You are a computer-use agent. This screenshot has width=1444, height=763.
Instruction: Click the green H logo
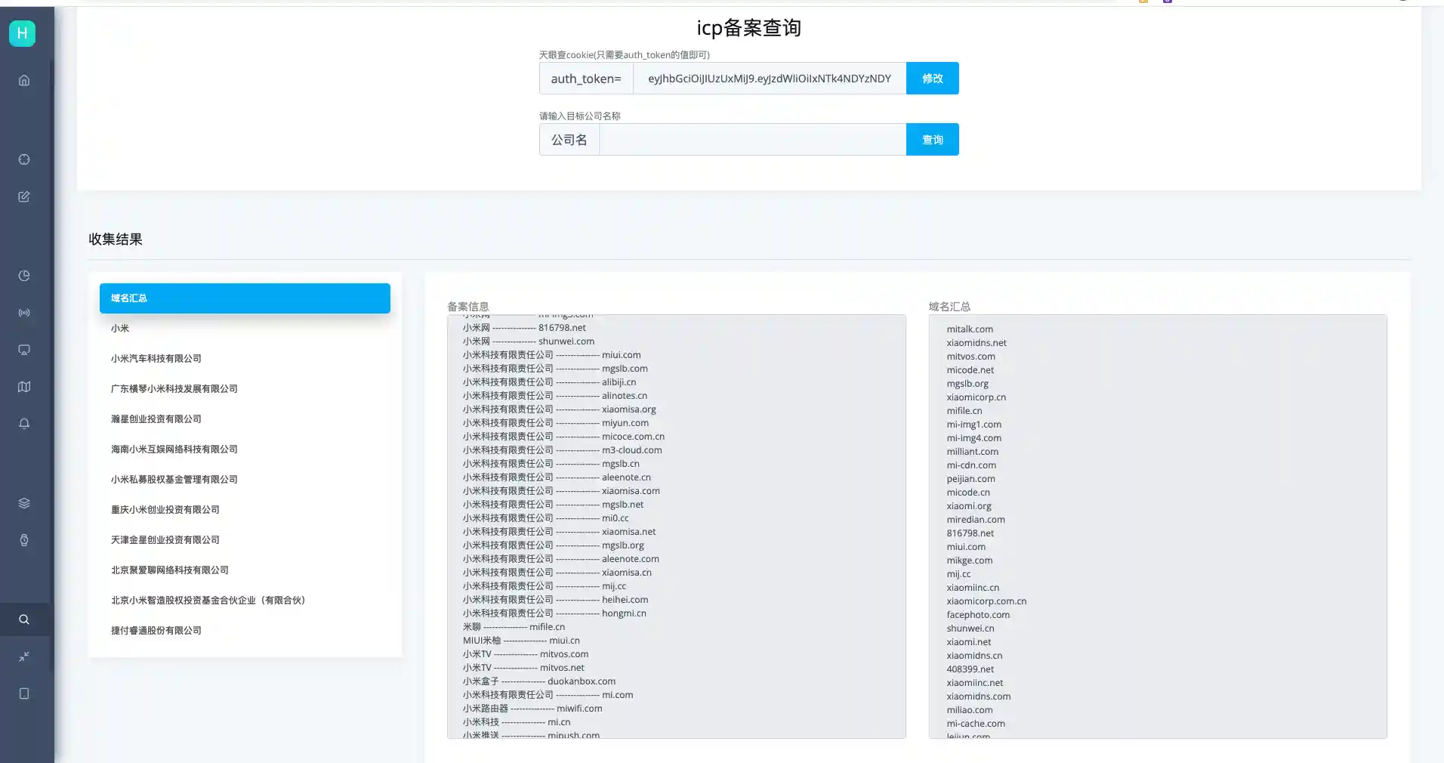click(22, 33)
